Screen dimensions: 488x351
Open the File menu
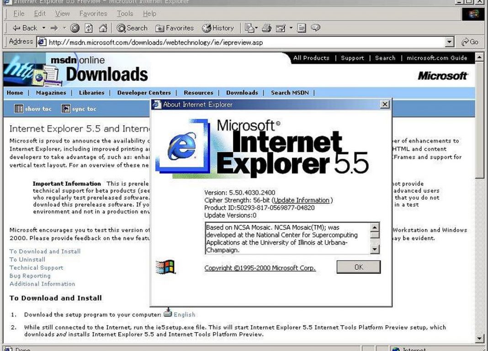[19, 13]
